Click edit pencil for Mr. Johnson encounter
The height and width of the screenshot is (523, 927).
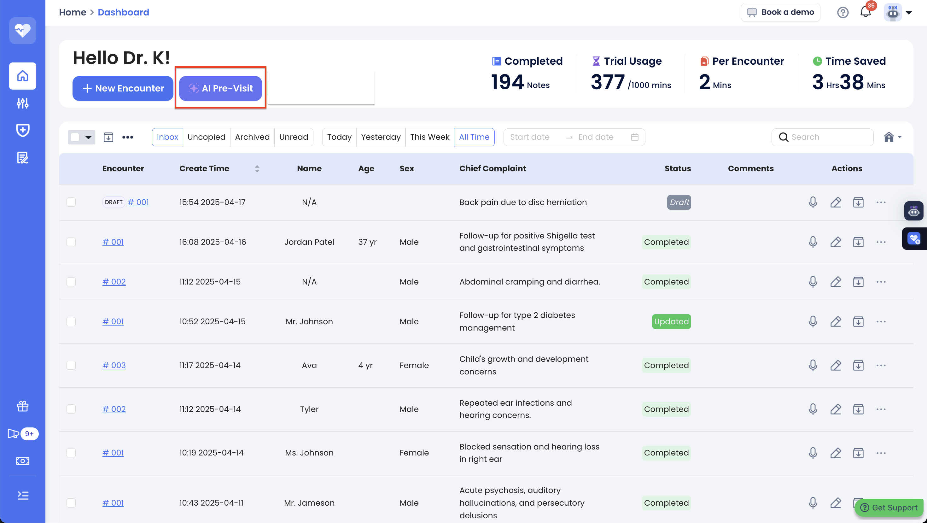tap(836, 321)
